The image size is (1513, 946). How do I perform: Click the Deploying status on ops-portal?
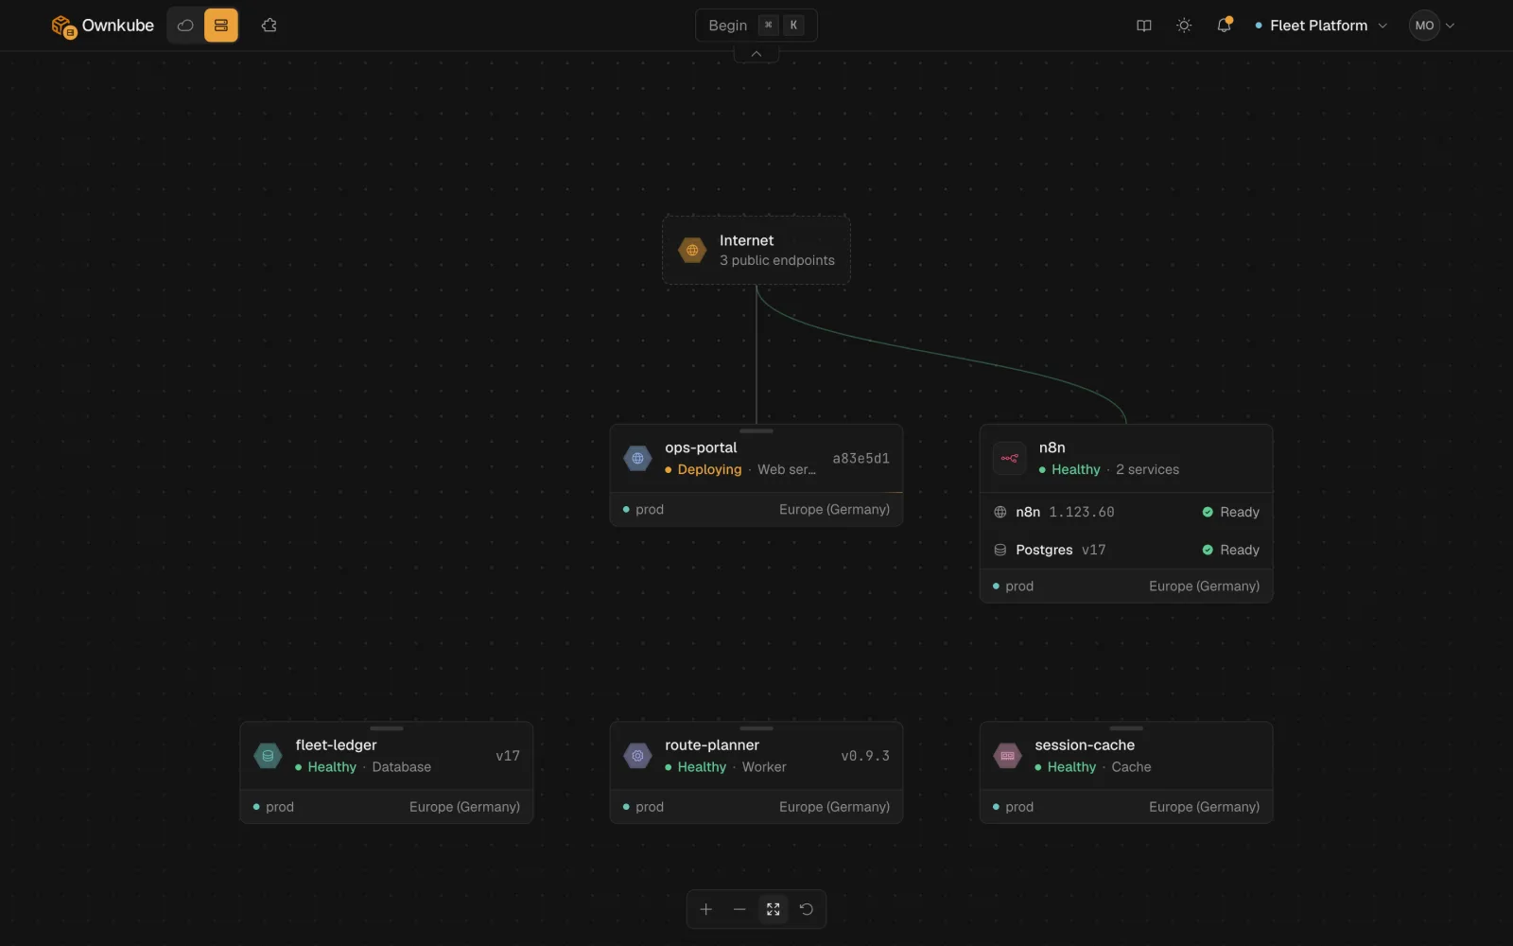[x=704, y=469]
